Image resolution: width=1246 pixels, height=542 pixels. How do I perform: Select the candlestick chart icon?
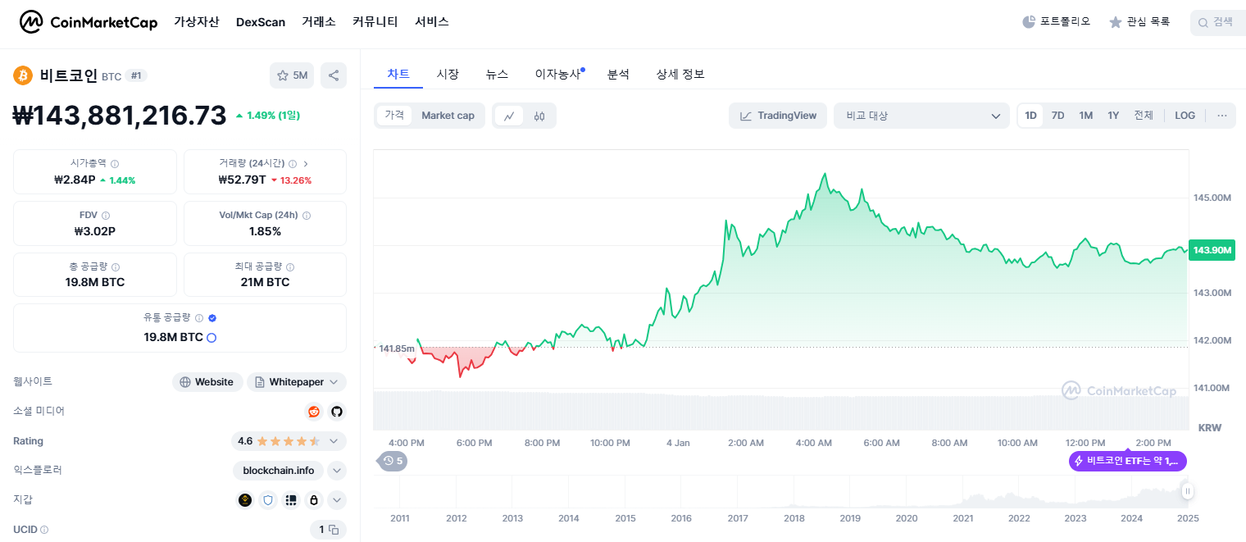[539, 116]
